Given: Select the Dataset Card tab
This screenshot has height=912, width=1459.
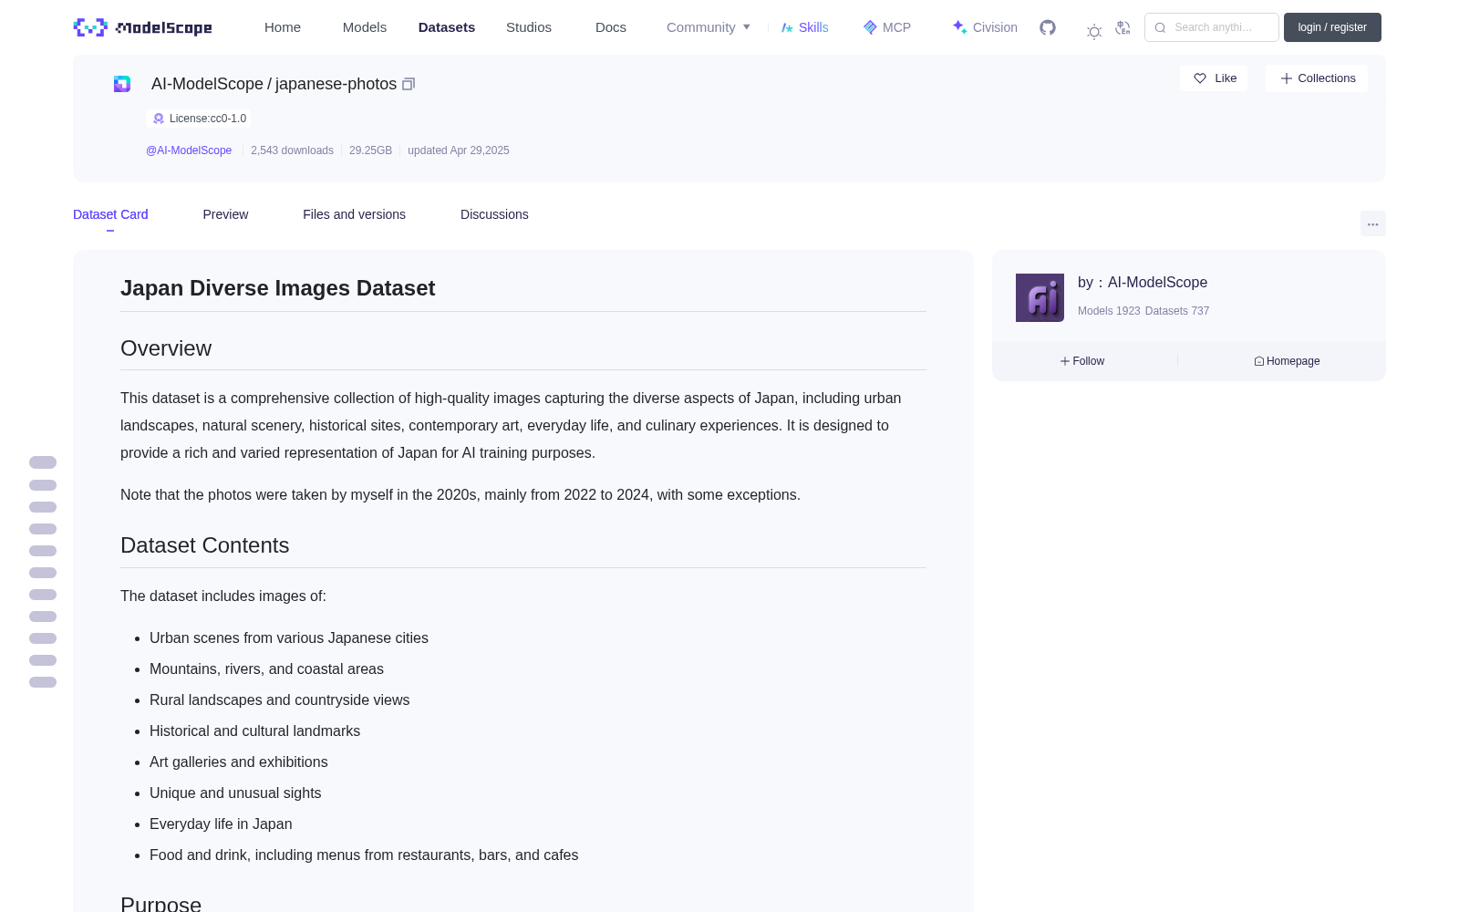Looking at the screenshot, I should 110,214.
